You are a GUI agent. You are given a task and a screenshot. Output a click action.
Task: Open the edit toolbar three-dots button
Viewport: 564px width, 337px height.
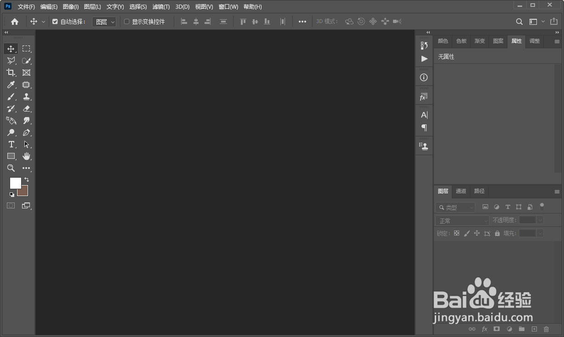click(x=27, y=168)
